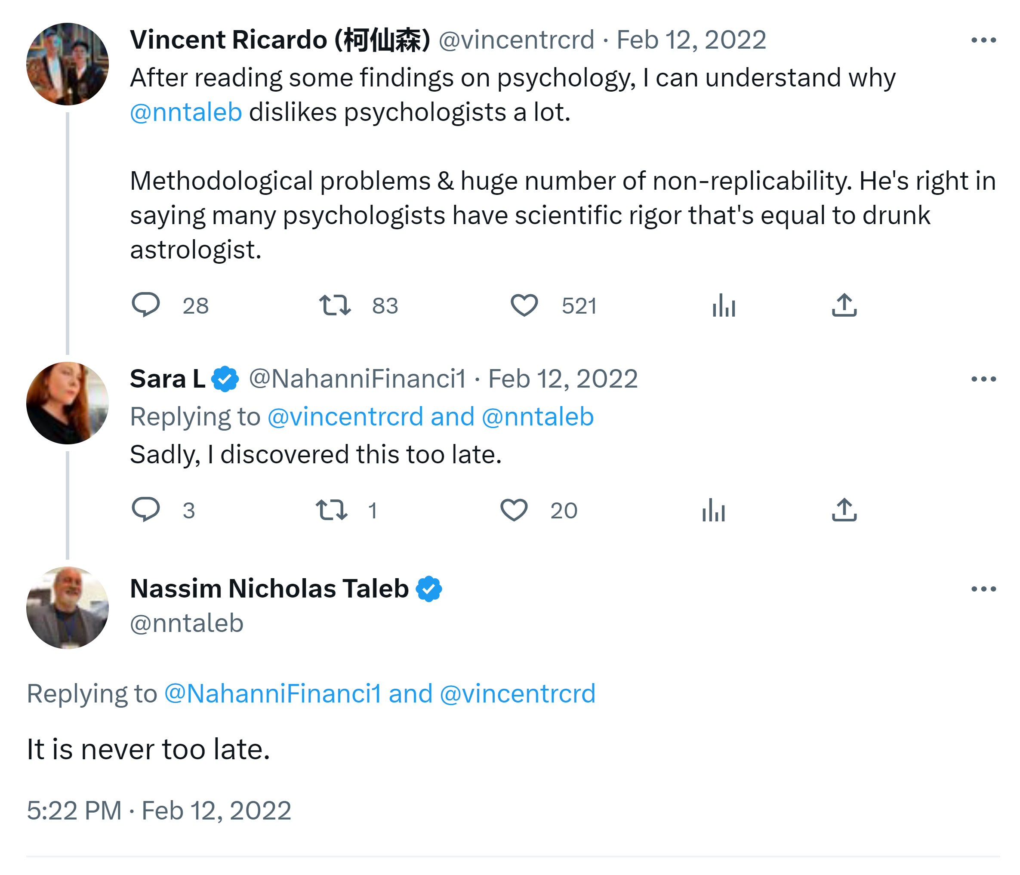
Task: Share Vincent Ricardo's tweet
Action: (x=844, y=305)
